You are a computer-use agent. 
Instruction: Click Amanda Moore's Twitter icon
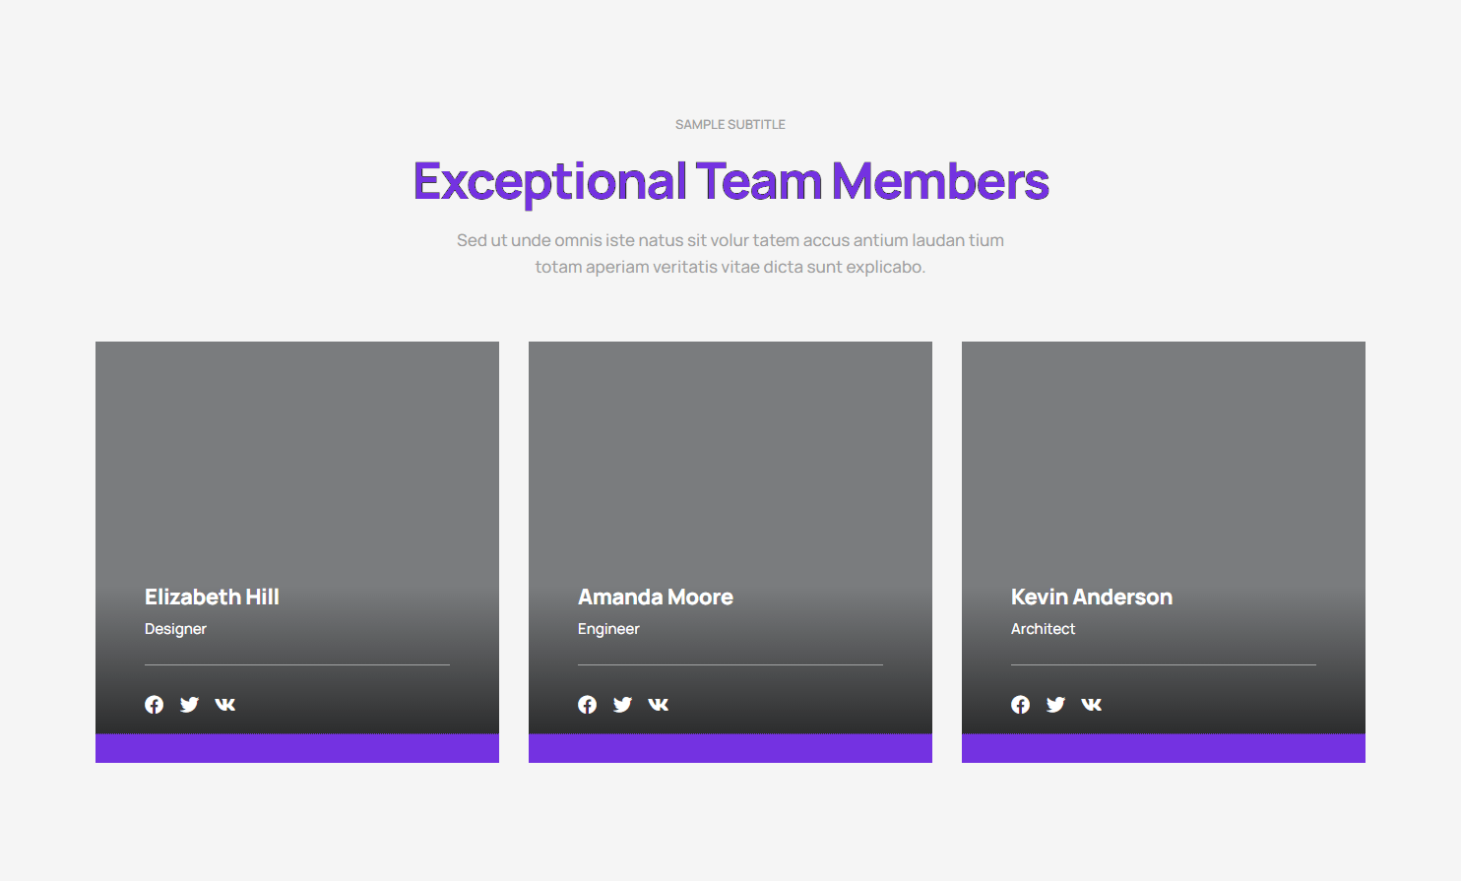pyautogui.click(x=623, y=705)
